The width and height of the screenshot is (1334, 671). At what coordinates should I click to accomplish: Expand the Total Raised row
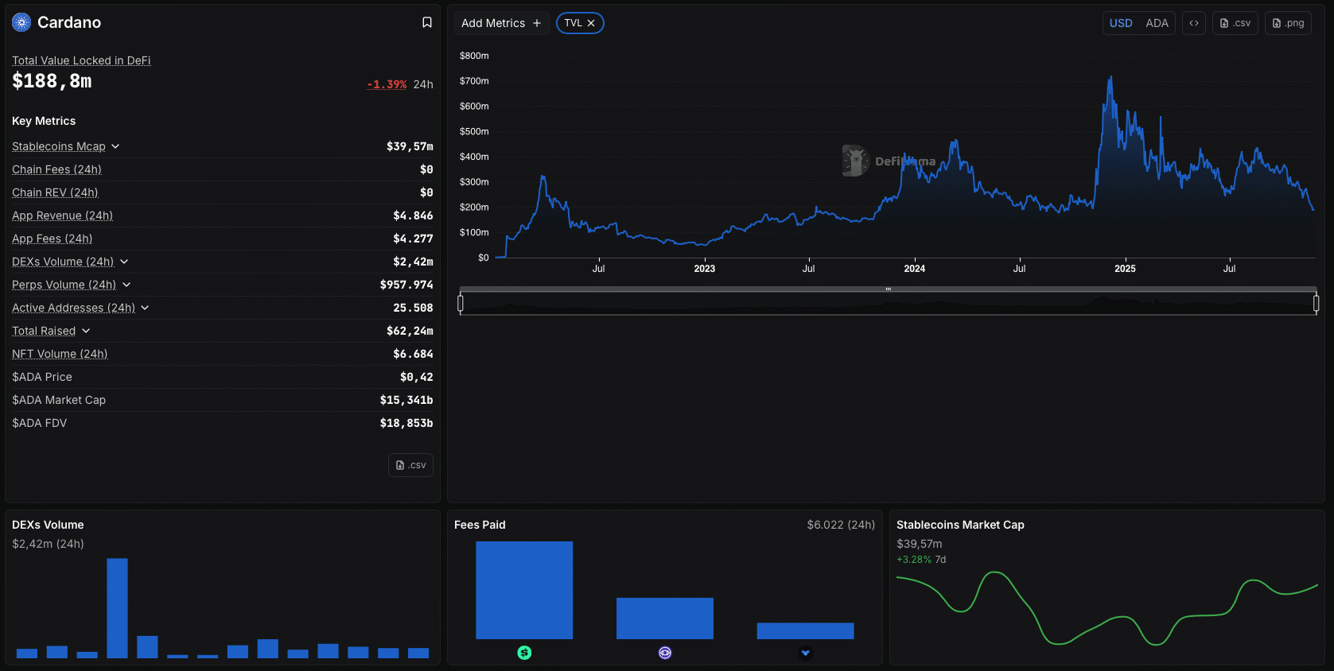click(86, 331)
